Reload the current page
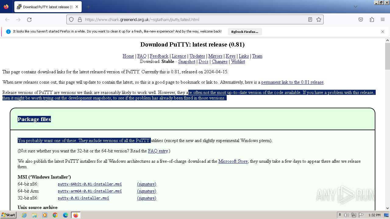The height and width of the screenshot is (219, 390). tap(29, 19)
